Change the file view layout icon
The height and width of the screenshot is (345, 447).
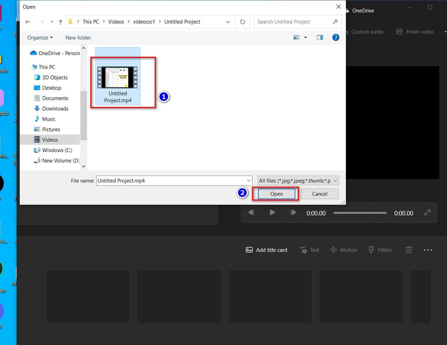click(296, 37)
